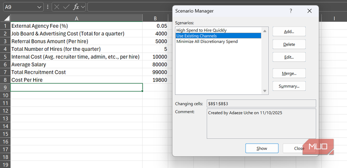
Task: Close the Scenario Manager with the X
Action: tap(310, 11)
